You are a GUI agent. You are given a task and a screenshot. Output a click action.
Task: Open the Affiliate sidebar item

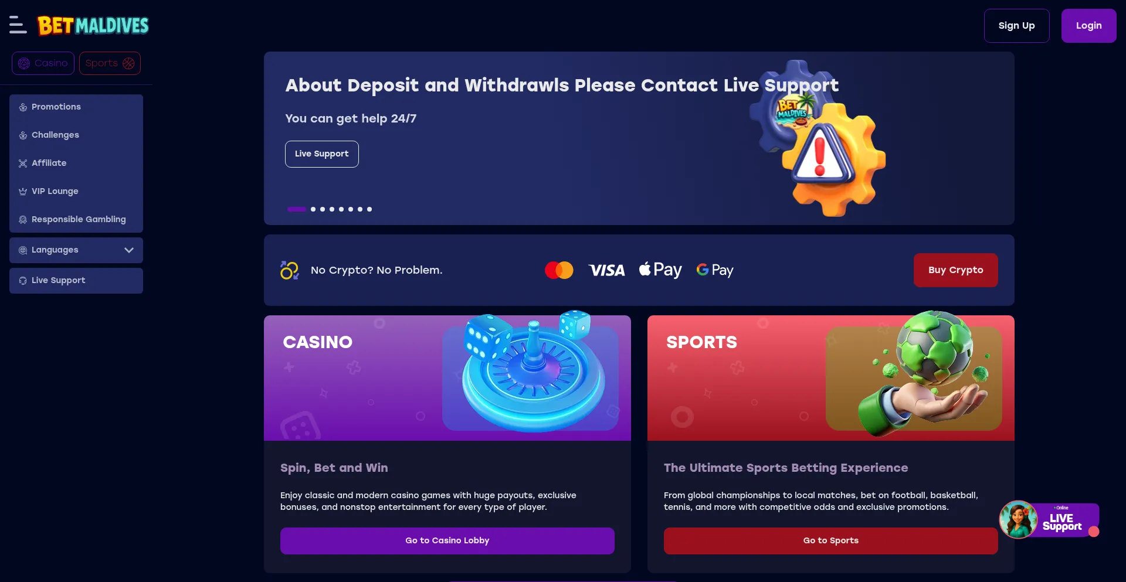pyautogui.click(x=76, y=163)
